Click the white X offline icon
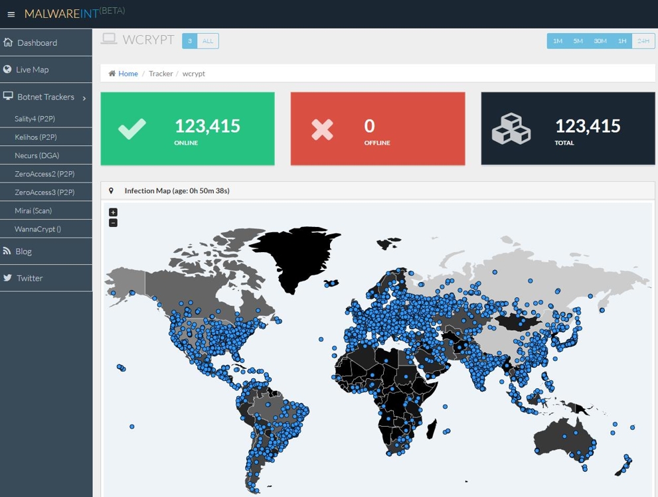This screenshot has width=658, height=497. pyautogui.click(x=322, y=129)
